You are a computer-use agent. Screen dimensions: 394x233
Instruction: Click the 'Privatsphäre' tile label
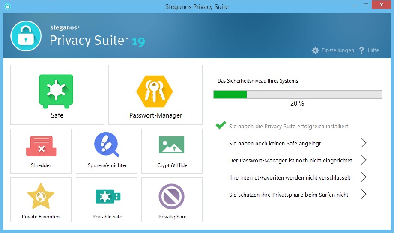click(172, 217)
